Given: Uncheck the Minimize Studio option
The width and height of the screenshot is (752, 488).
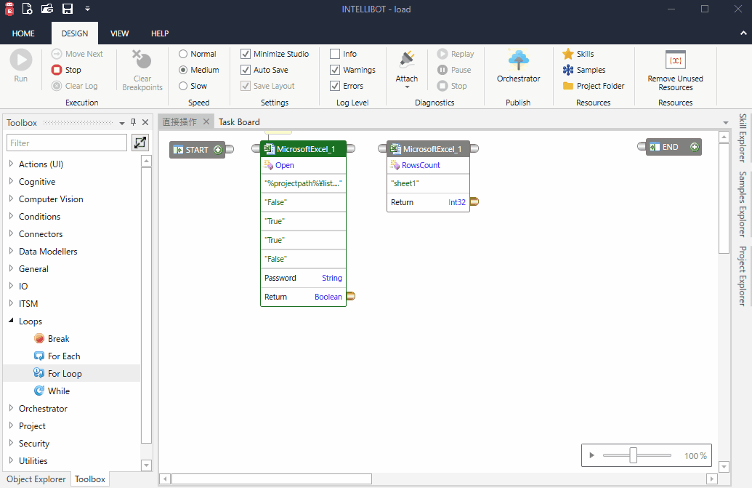Looking at the screenshot, I should [x=245, y=53].
